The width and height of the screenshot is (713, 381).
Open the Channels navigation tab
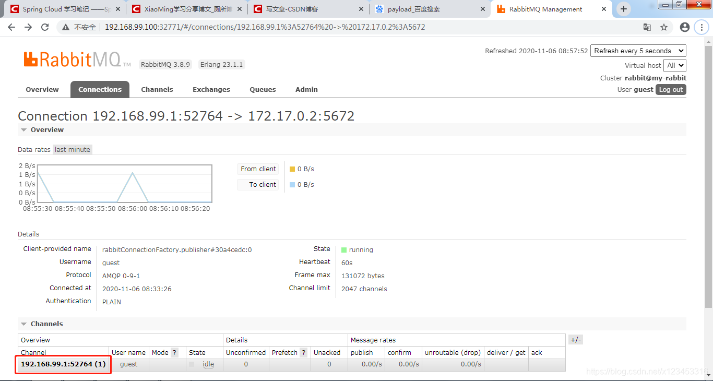(157, 89)
